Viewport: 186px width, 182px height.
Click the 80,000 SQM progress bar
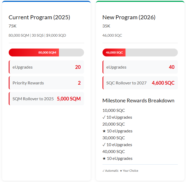[46, 52]
